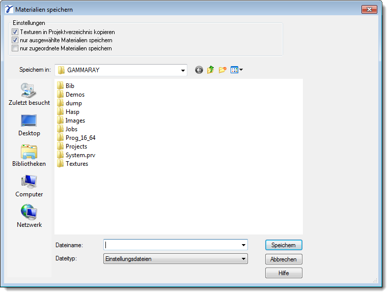Image resolution: width=390 pixels, height=295 pixels.
Task: Open Bibliotheken location
Action: point(29,156)
